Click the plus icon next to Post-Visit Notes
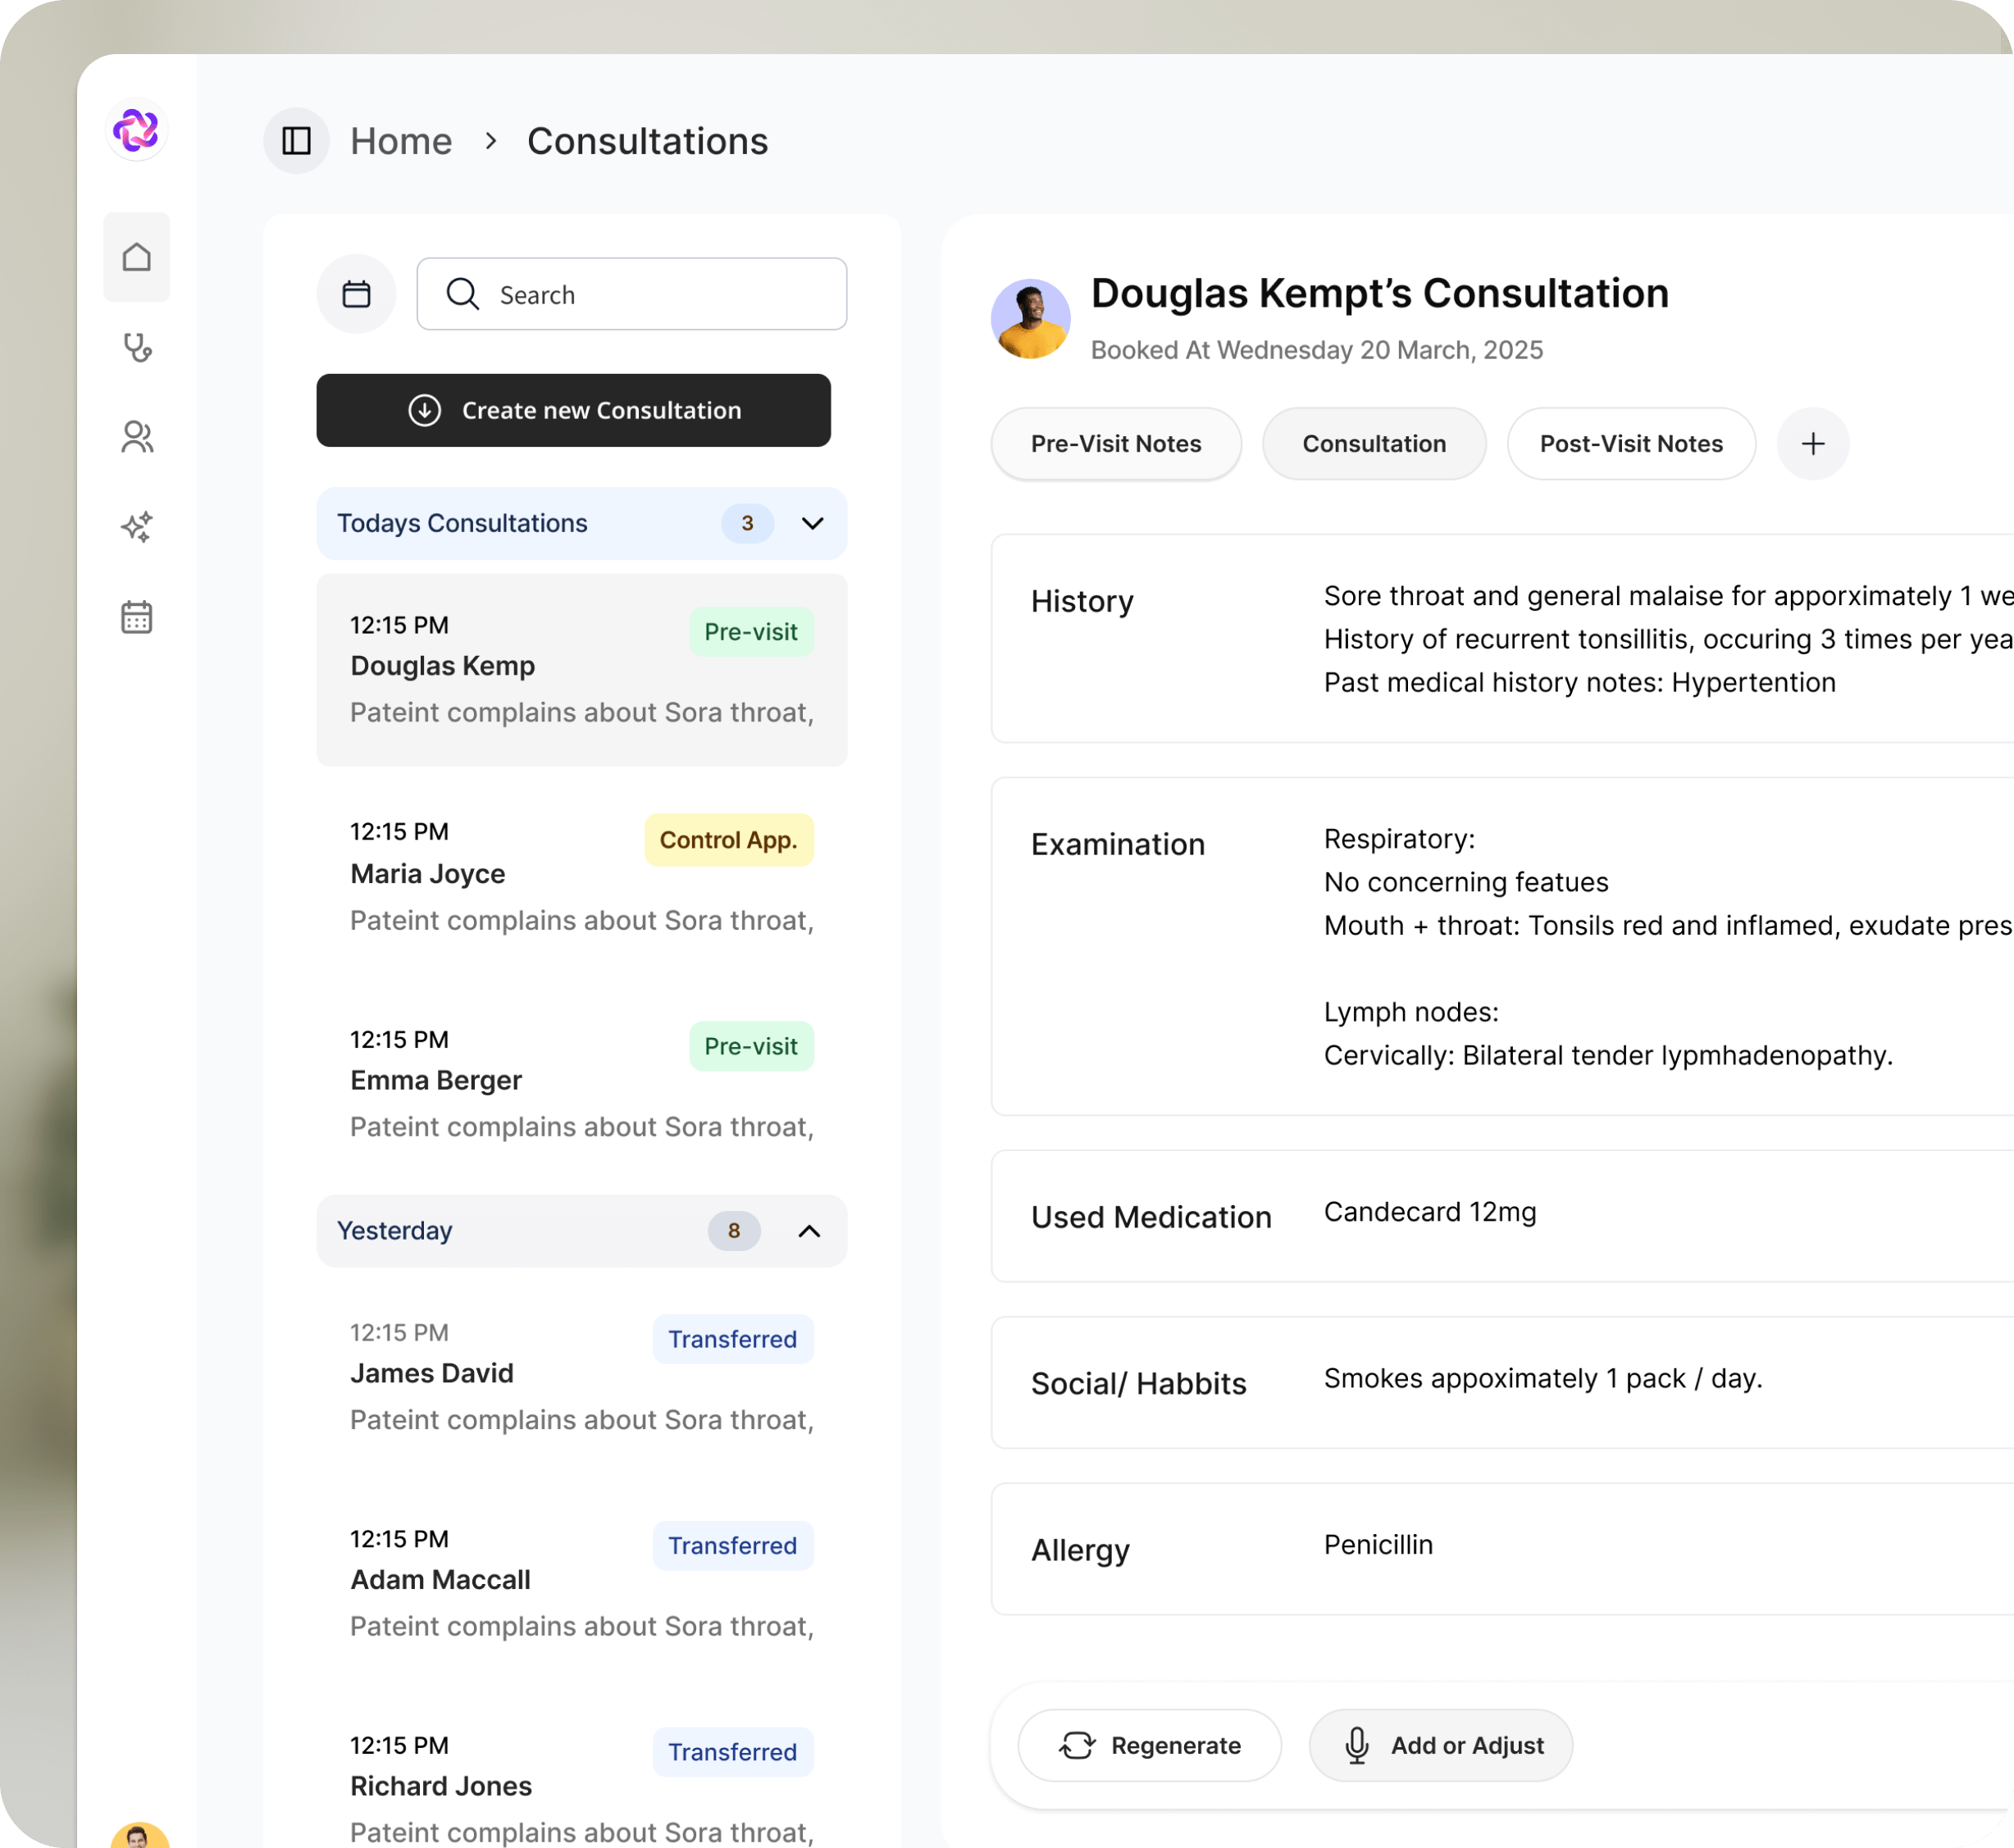This screenshot has width=2014, height=1848. [1812, 443]
